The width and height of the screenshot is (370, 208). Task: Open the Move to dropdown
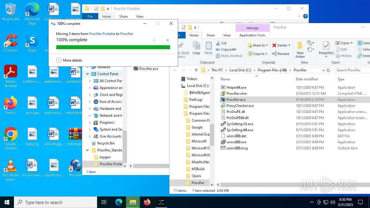point(258,45)
